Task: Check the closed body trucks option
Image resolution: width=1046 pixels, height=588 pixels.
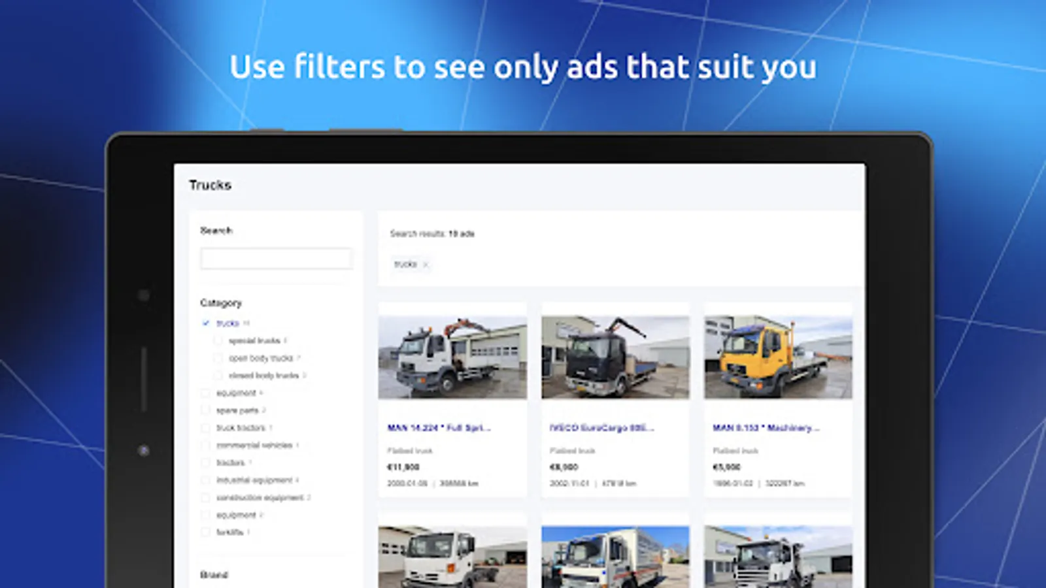Action: click(x=218, y=376)
